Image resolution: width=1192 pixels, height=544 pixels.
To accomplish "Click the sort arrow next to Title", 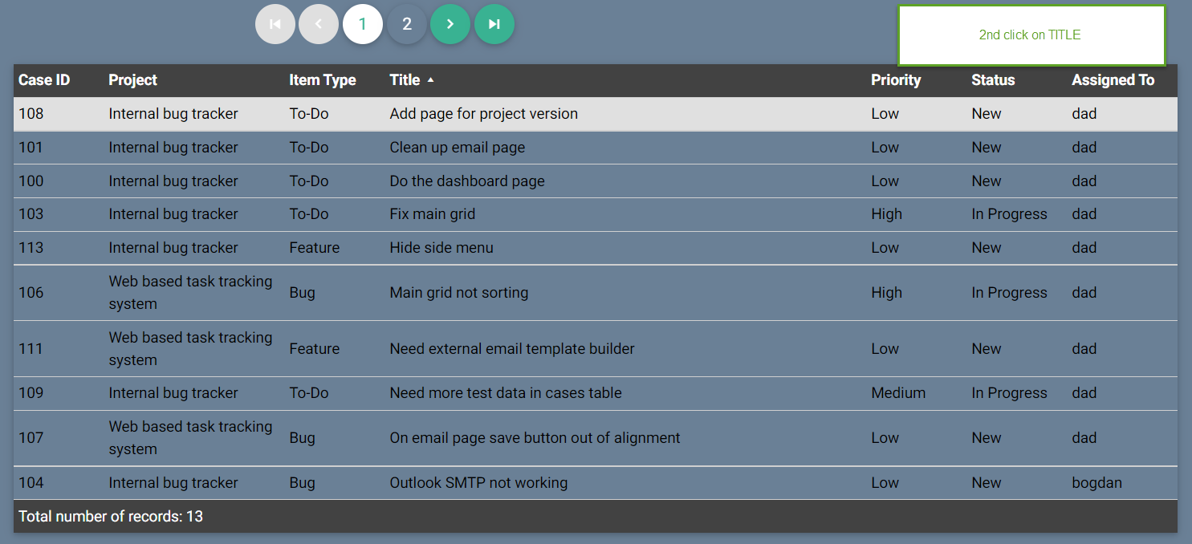I will click(430, 80).
